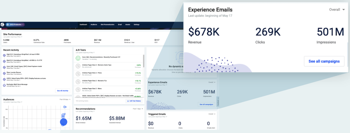Click the clock icon beside Womens Swim Tops test
350x133 pixels.
[78, 66]
